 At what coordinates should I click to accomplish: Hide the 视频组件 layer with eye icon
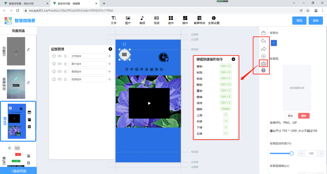[60, 79]
